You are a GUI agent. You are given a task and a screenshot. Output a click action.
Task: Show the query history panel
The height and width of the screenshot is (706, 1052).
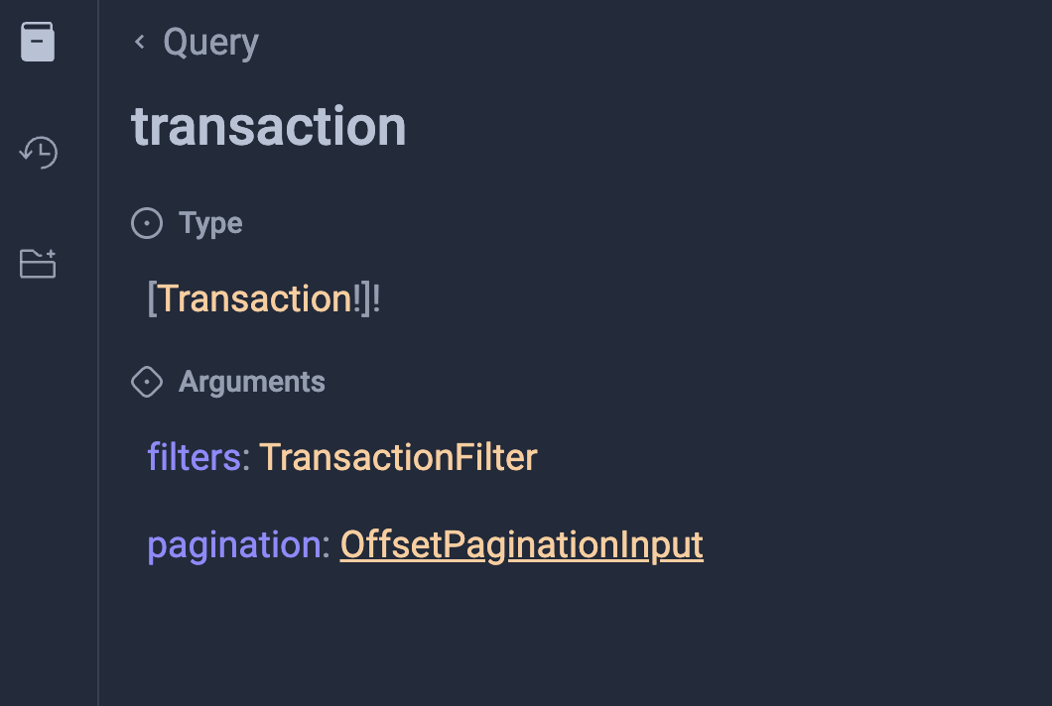39,153
